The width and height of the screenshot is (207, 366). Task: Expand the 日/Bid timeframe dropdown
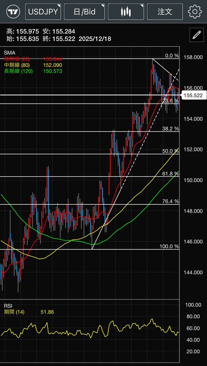[x=84, y=12]
